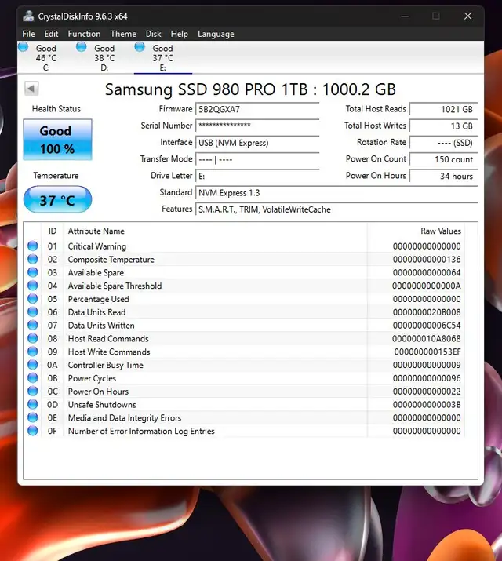The image size is (502, 561).
Task: Click the blue status orb for drive C:
Action: coord(24,47)
